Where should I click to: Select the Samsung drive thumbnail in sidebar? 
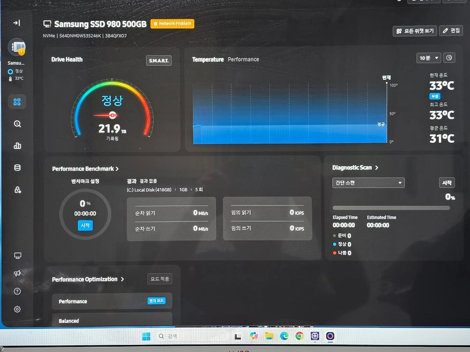(x=17, y=47)
